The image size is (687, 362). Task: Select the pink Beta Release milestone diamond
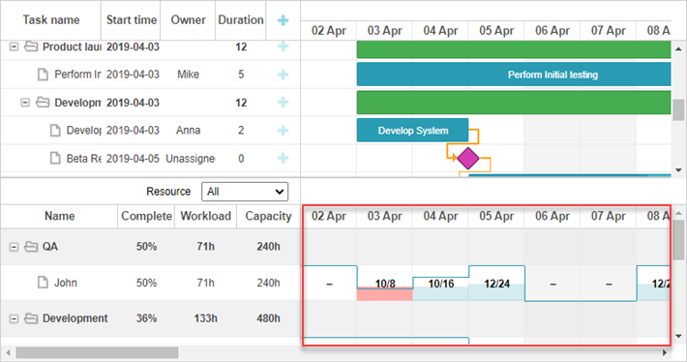tap(468, 158)
